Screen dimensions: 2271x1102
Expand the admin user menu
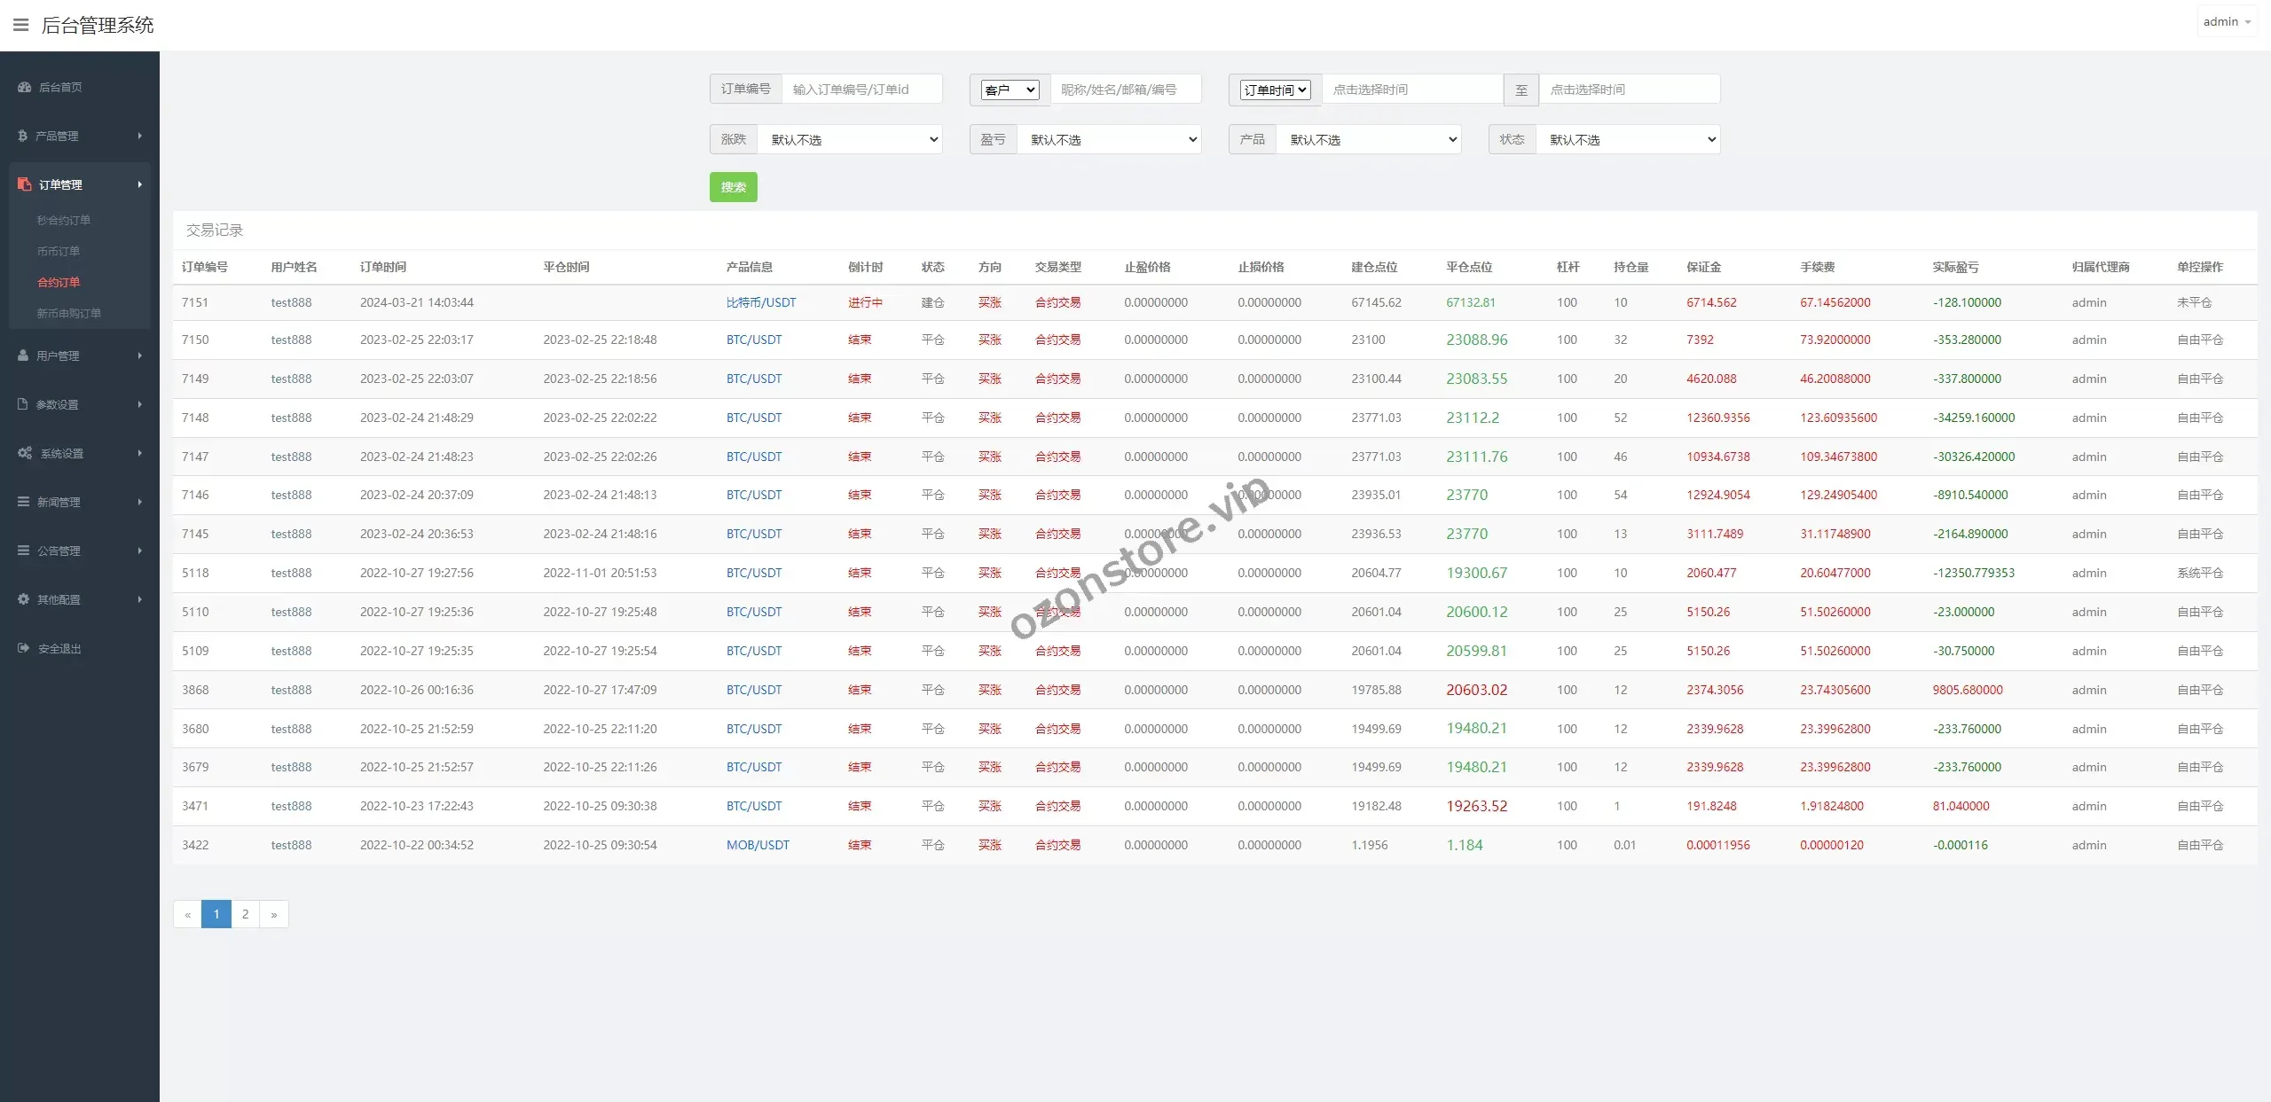[x=2227, y=22]
